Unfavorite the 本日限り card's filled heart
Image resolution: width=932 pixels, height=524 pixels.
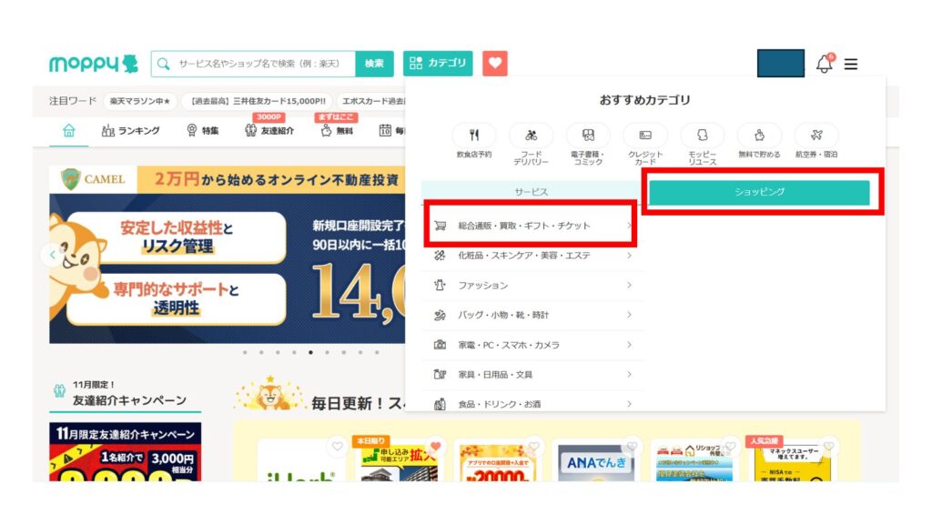435,447
